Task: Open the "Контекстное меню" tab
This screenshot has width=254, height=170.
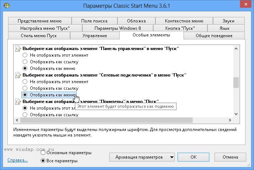Action: 184,21
